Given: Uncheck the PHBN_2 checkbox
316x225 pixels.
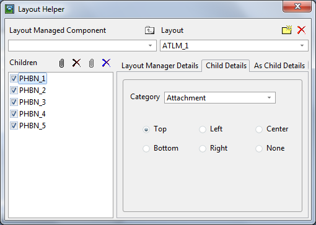Looking at the screenshot, I should pos(14,90).
